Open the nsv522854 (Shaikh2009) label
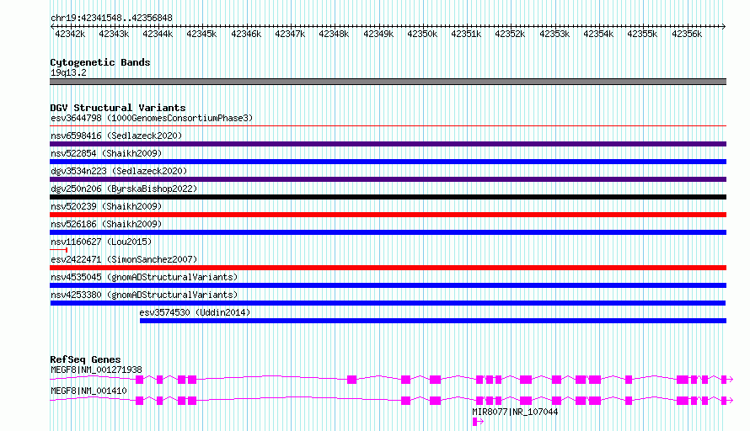The width and height of the screenshot is (750, 431). (106, 153)
